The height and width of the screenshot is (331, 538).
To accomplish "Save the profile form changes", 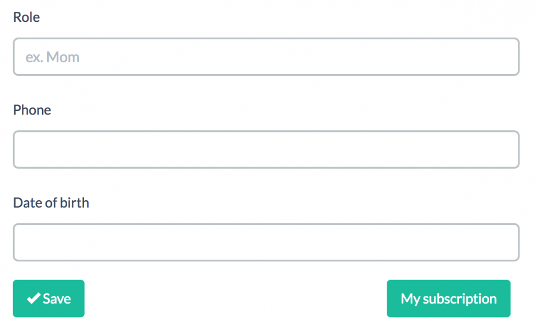I will tap(49, 298).
